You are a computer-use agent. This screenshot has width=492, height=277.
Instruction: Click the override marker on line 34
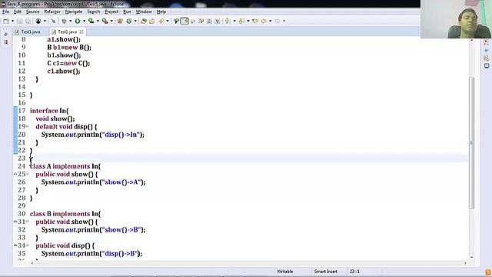click(x=15, y=245)
